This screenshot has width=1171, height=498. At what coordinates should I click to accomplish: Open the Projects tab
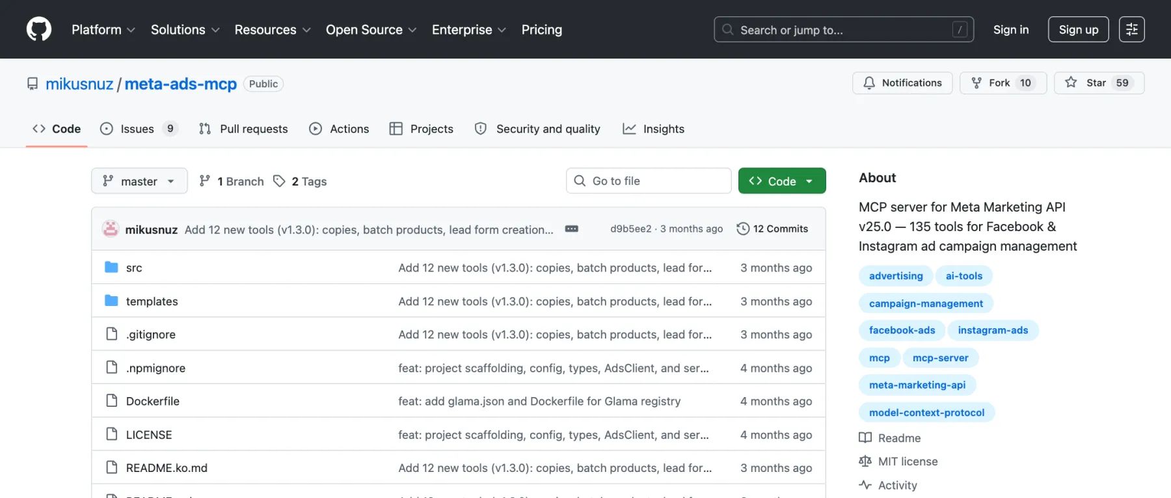pyautogui.click(x=422, y=129)
